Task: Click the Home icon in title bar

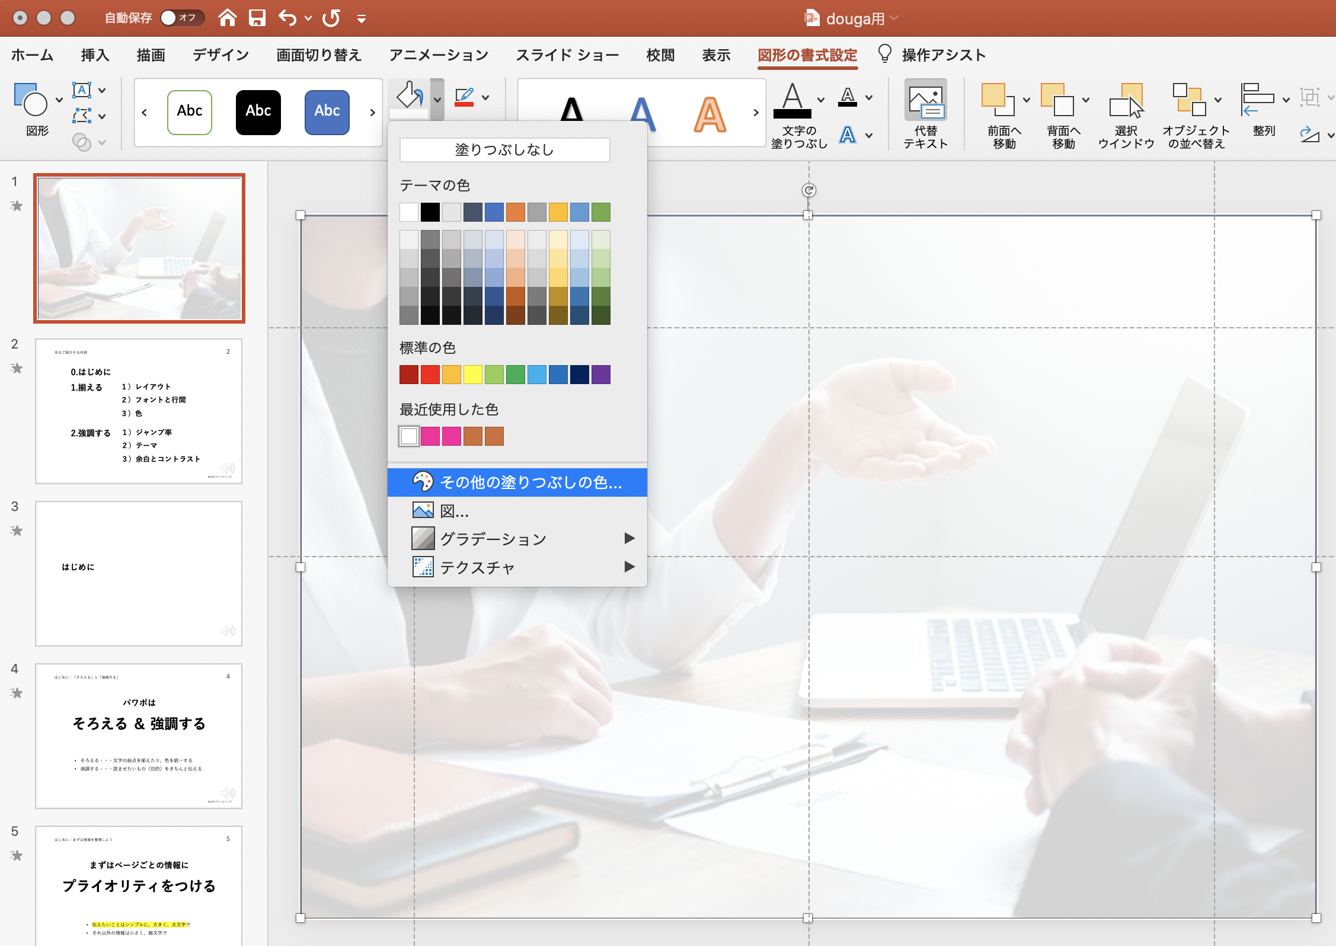Action: pos(228,18)
